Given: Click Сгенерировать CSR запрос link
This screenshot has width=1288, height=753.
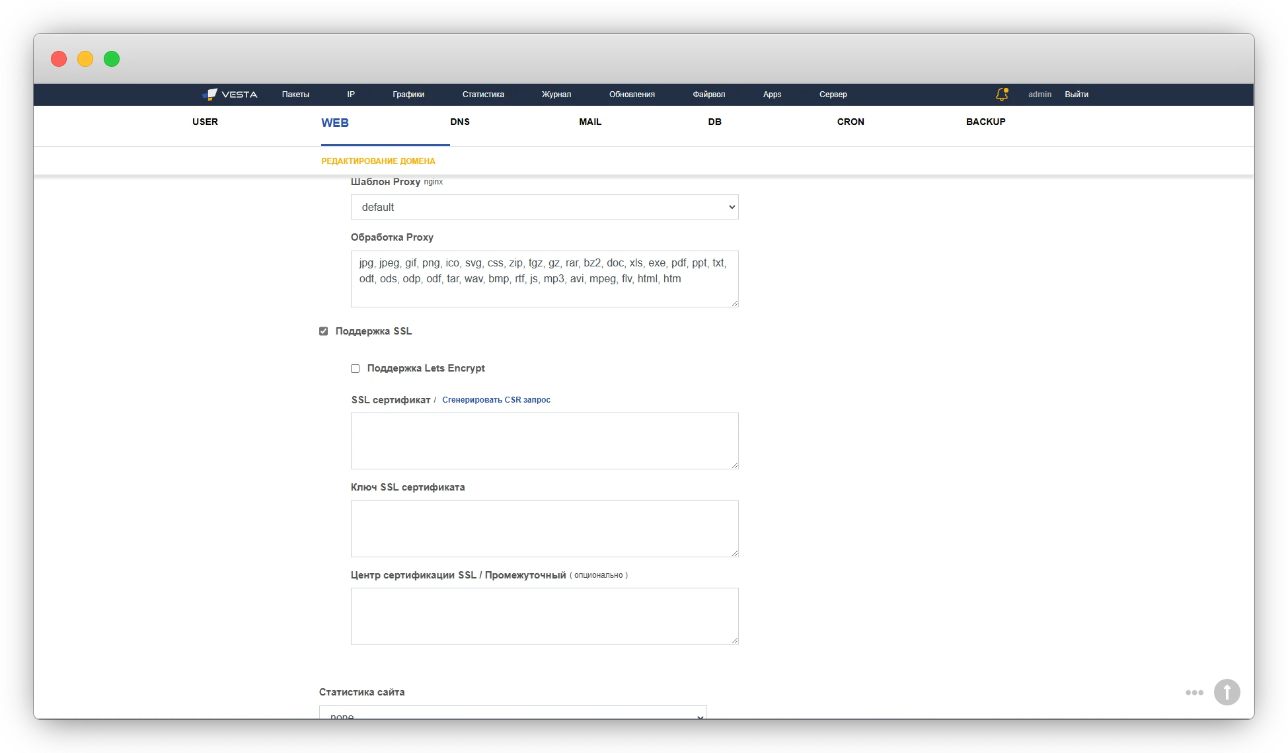Looking at the screenshot, I should pos(496,400).
